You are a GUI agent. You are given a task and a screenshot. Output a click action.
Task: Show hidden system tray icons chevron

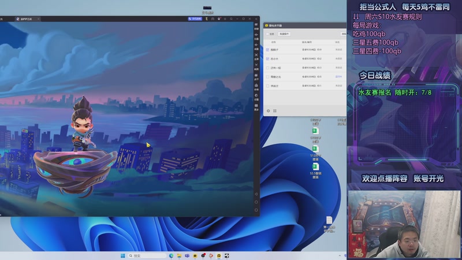point(340,255)
